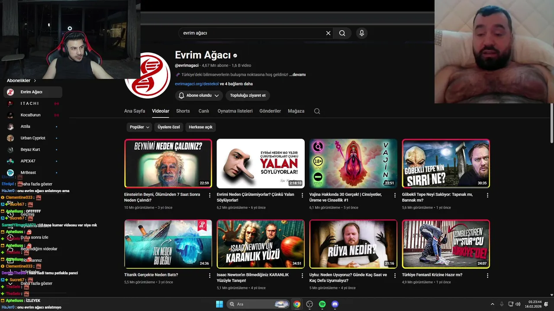554x311 pixels.
Task: Open the network tray icon
Action: (511, 304)
